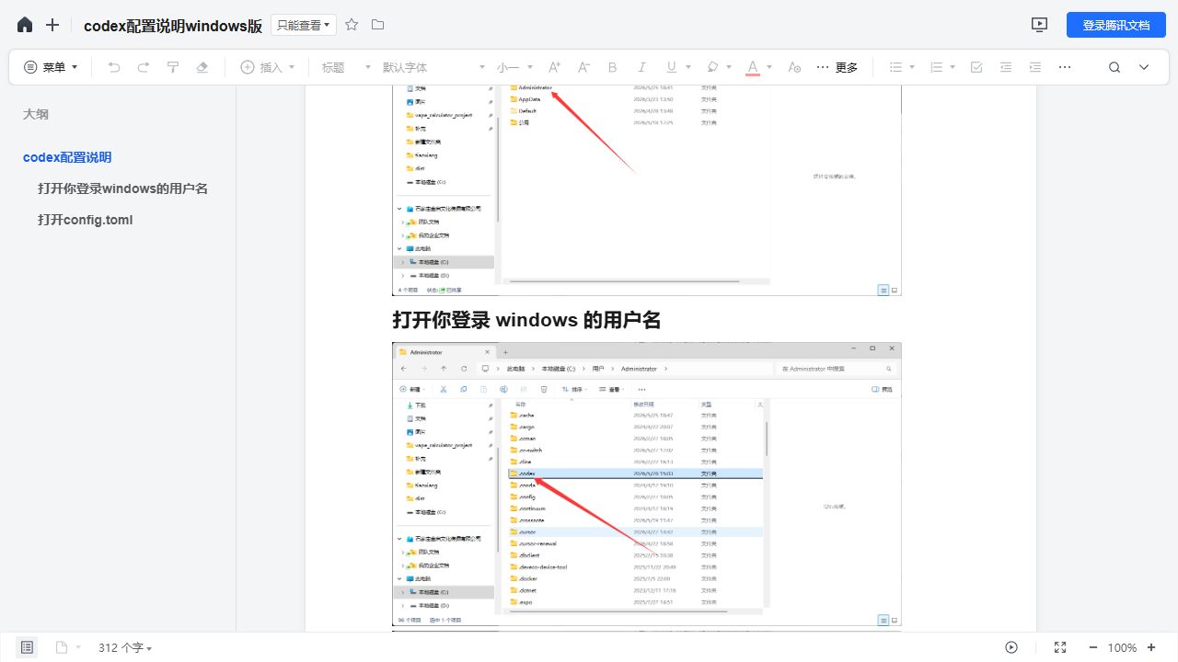
Task: Jump to 打开config.toml outline entry
Action: [85, 220]
